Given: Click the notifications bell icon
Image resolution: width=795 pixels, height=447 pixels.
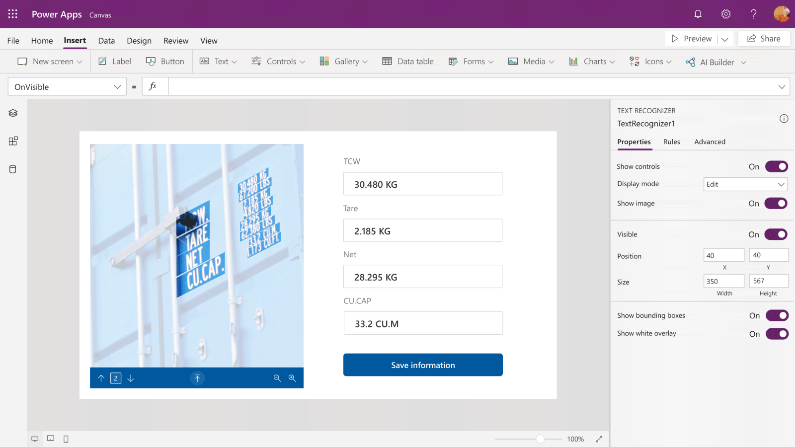Looking at the screenshot, I should [x=698, y=14].
